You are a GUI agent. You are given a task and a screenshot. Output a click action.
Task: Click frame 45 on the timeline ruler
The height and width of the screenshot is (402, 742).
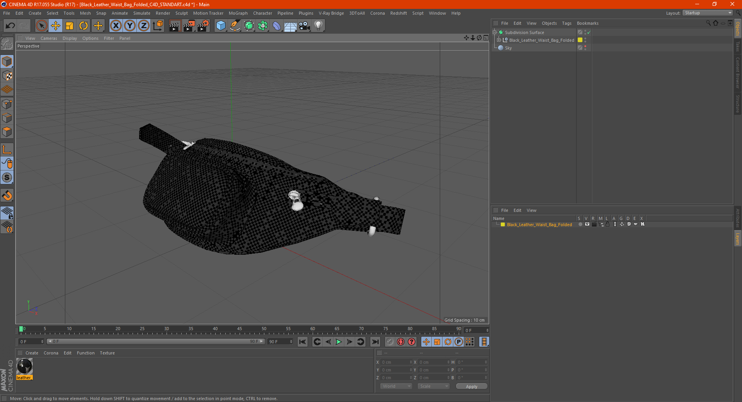240,329
